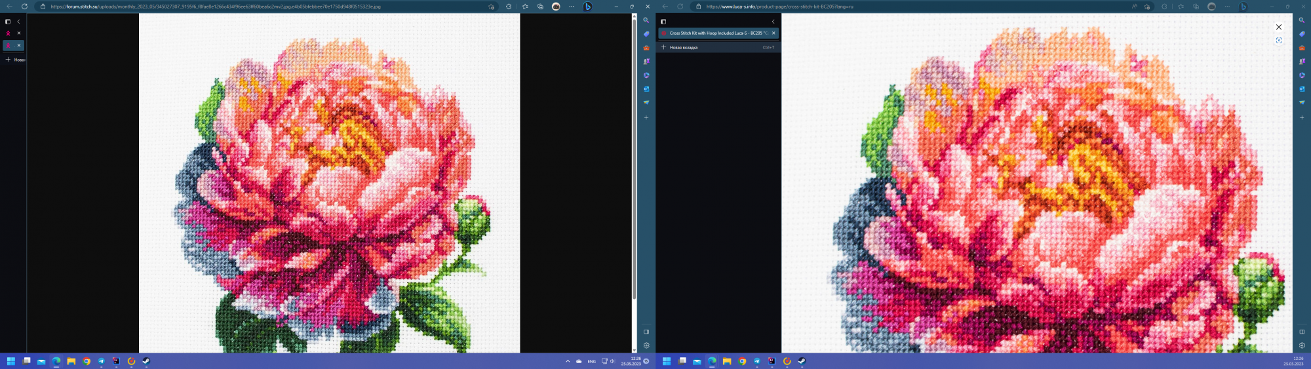1311x369 pixels.
Task: Click Новая вкладка in right window
Action: pyautogui.click(x=683, y=47)
